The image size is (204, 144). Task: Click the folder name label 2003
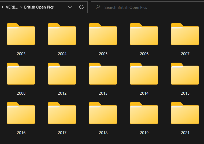(x=21, y=54)
